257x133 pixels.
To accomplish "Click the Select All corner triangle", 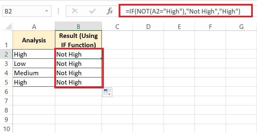I will tap(8, 26).
